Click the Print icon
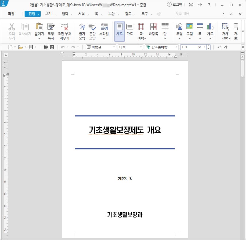Screen dimensions: 246x240 pyautogui.click(x=46, y=47)
